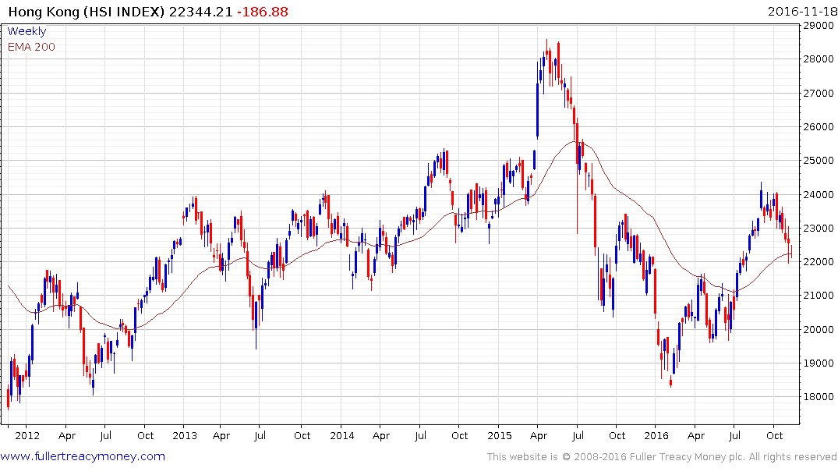Click the 26000 price axis label
Image resolution: width=838 pixels, height=468 pixels.
pyautogui.click(x=819, y=127)
